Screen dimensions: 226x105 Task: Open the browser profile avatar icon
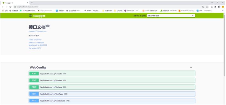click(x=219, y=7)
